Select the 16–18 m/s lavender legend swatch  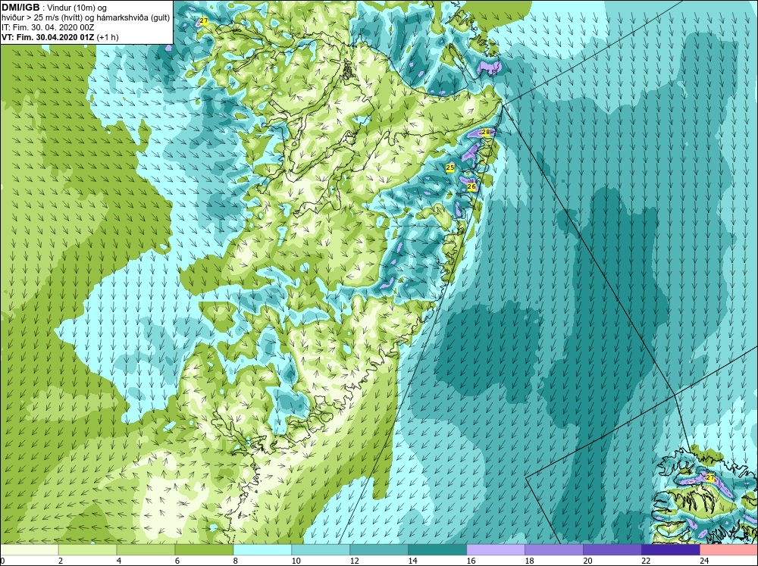496,550
